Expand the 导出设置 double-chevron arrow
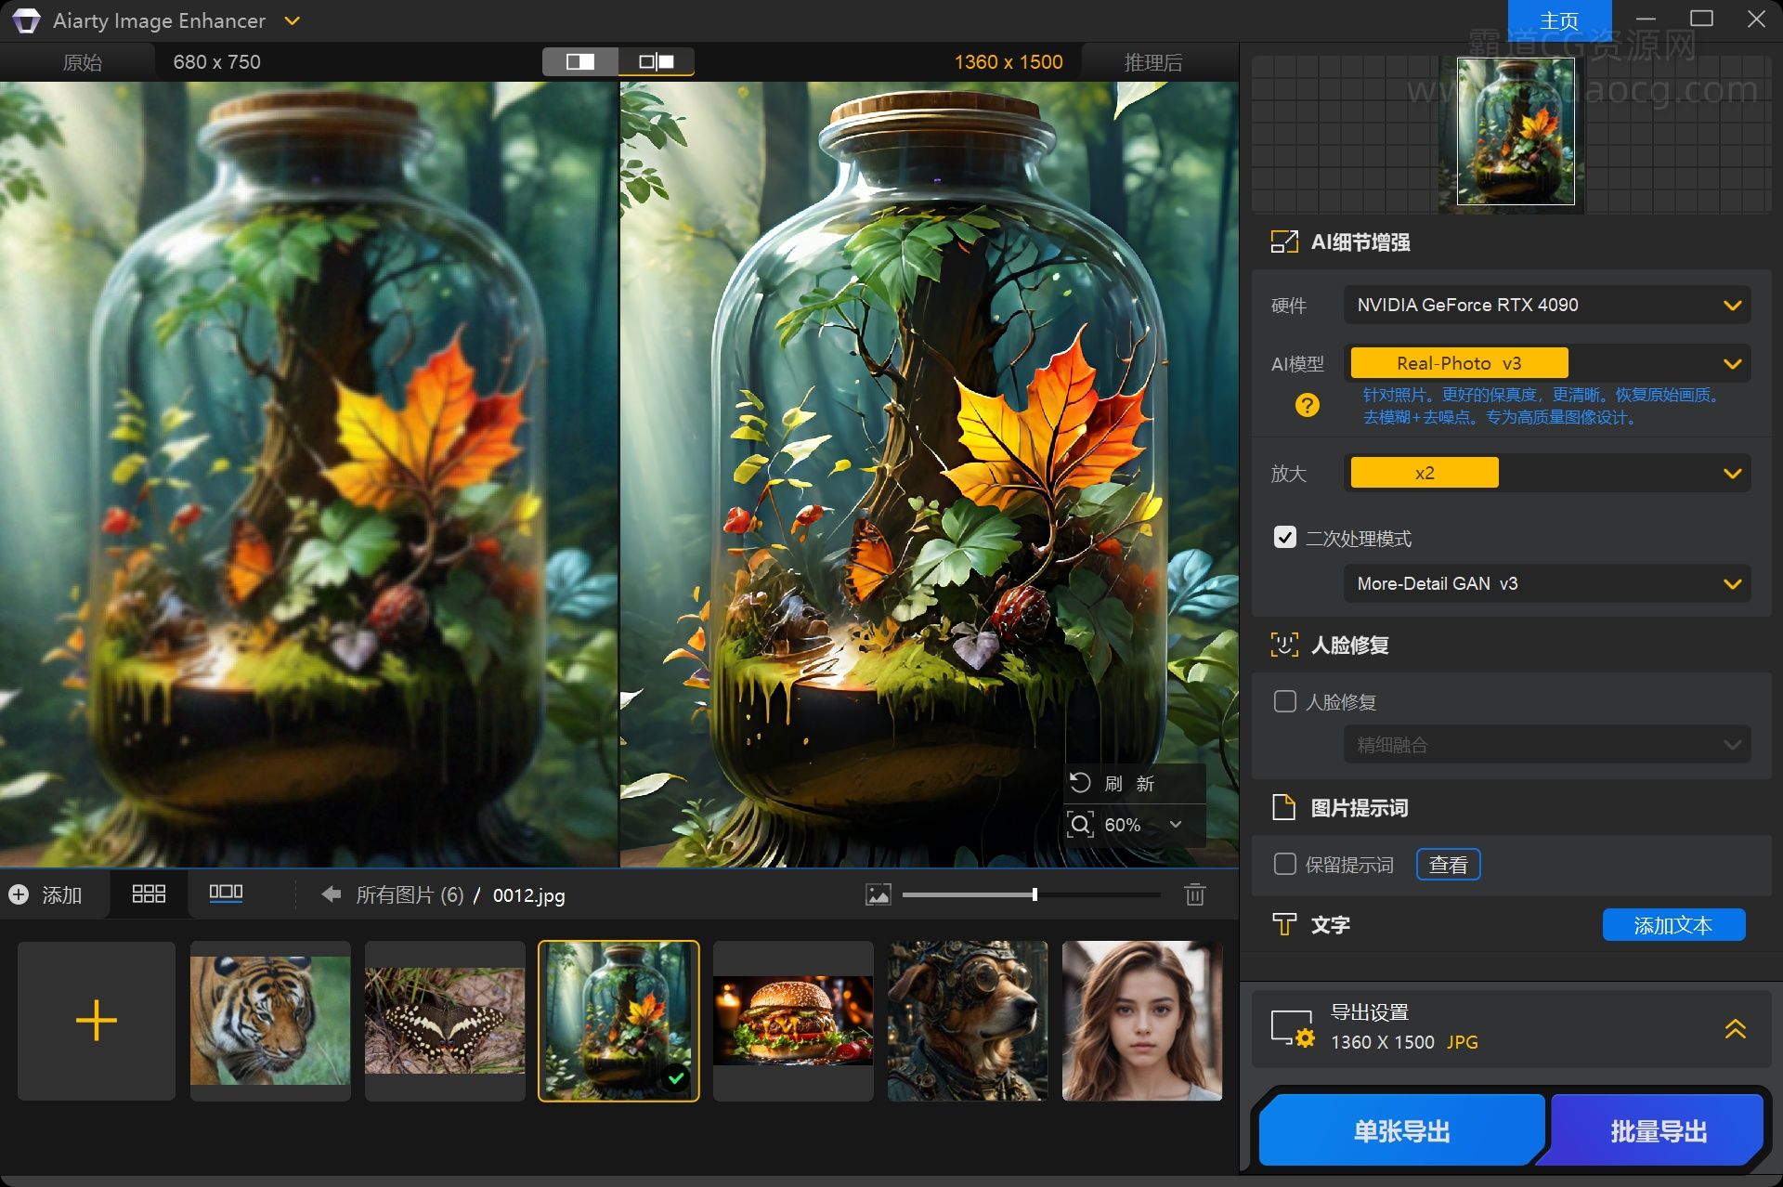 [x=1736, y=1028]
